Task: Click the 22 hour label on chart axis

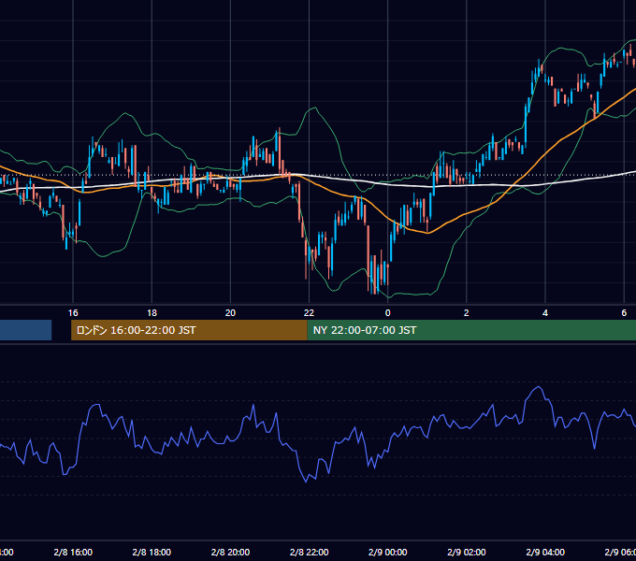Action: tap(309, 313)
